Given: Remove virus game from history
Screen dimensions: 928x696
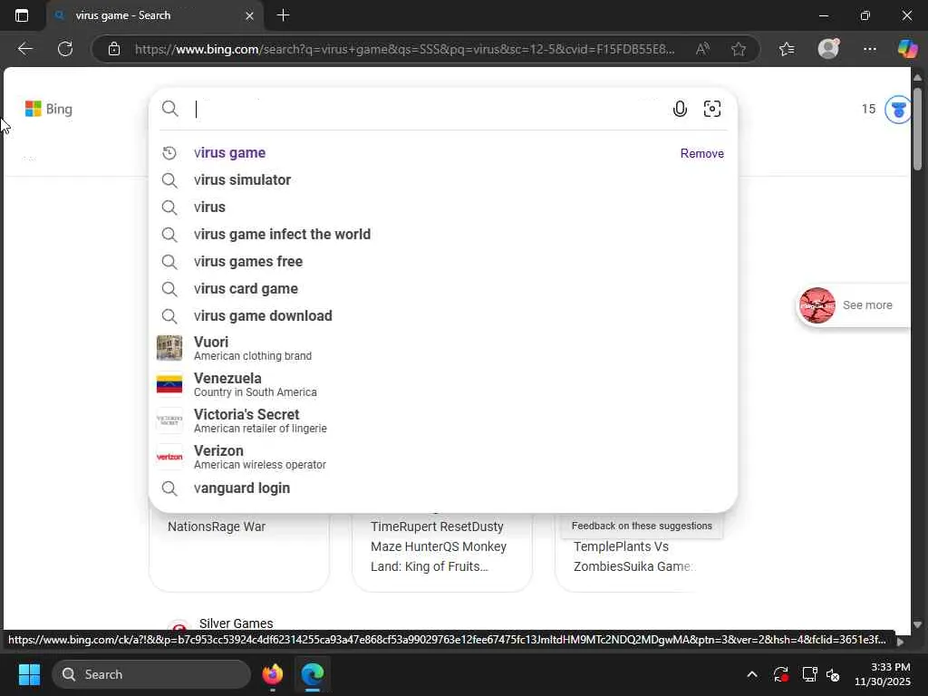Looking at the screenshot, I should click(x=702, y=153).
